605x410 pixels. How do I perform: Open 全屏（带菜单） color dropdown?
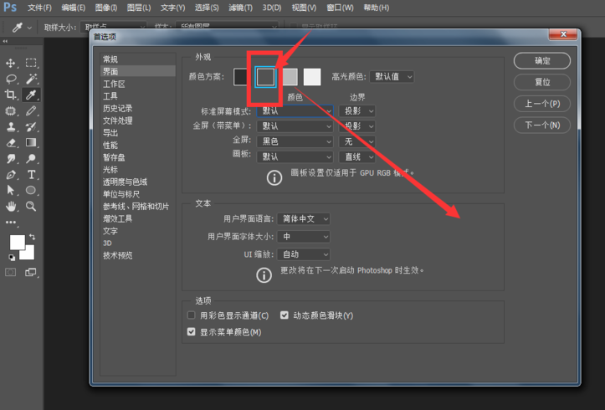(x=295, y=126)
